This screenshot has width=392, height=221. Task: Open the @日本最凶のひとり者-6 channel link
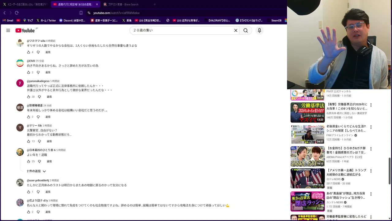coord(41,150)
